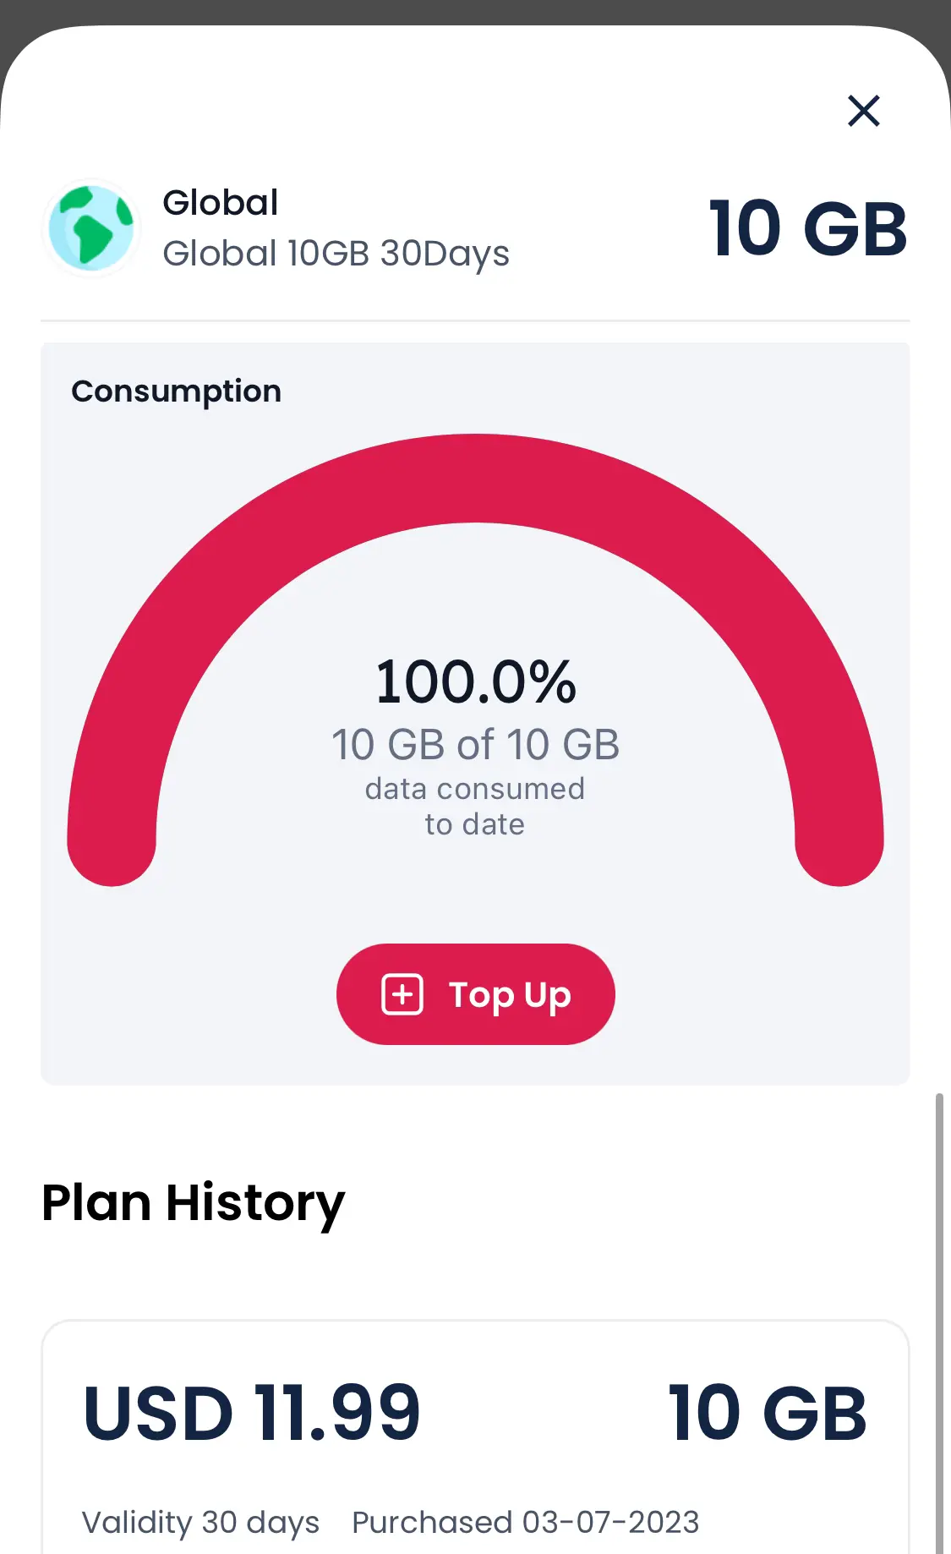This screenshot has width=951, height=1554.
Task: Tap the Global 10GB 30Days subtitle
Action: pos(336,254)
